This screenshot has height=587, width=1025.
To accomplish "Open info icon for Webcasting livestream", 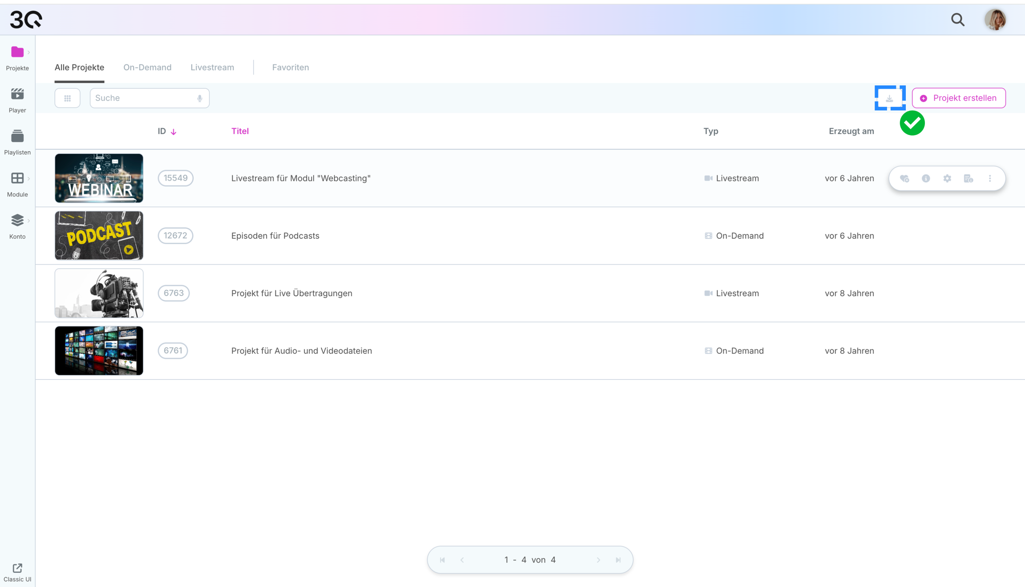I will (926, 178).
